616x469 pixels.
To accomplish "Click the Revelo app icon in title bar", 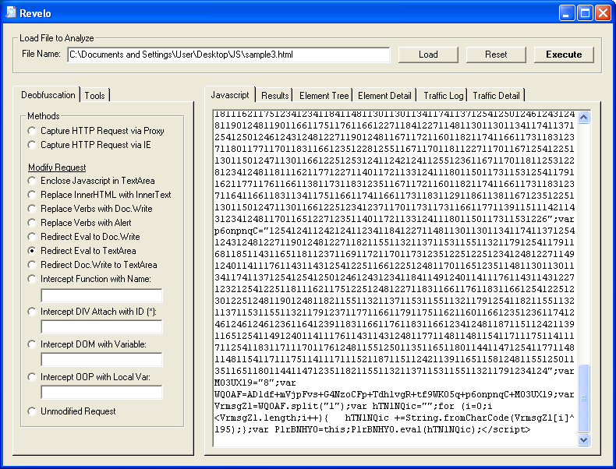I will 10,13.
